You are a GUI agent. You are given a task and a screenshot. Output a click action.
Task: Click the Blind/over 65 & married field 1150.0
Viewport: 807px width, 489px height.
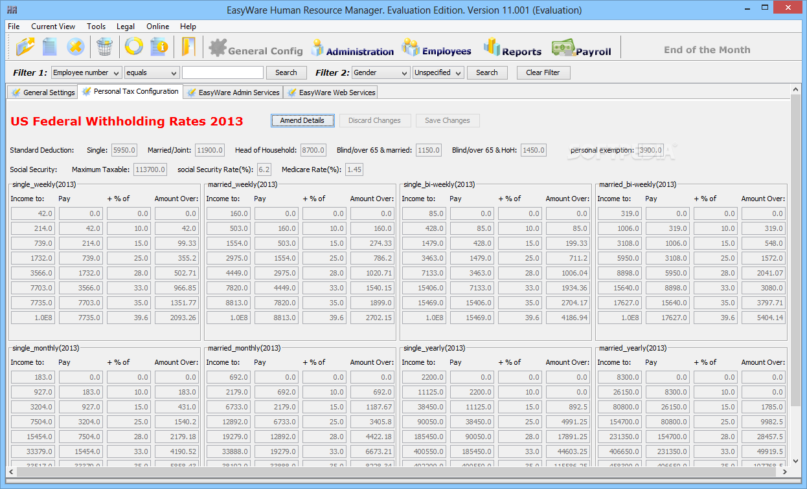tap(428, 150)
